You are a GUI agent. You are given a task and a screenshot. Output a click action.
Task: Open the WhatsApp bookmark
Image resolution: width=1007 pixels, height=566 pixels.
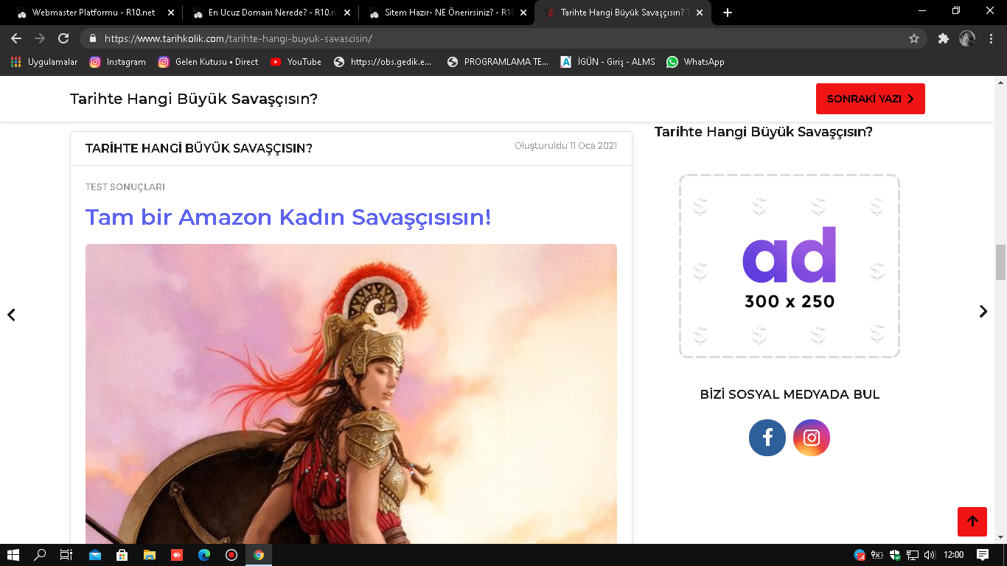tap(695, 62)
